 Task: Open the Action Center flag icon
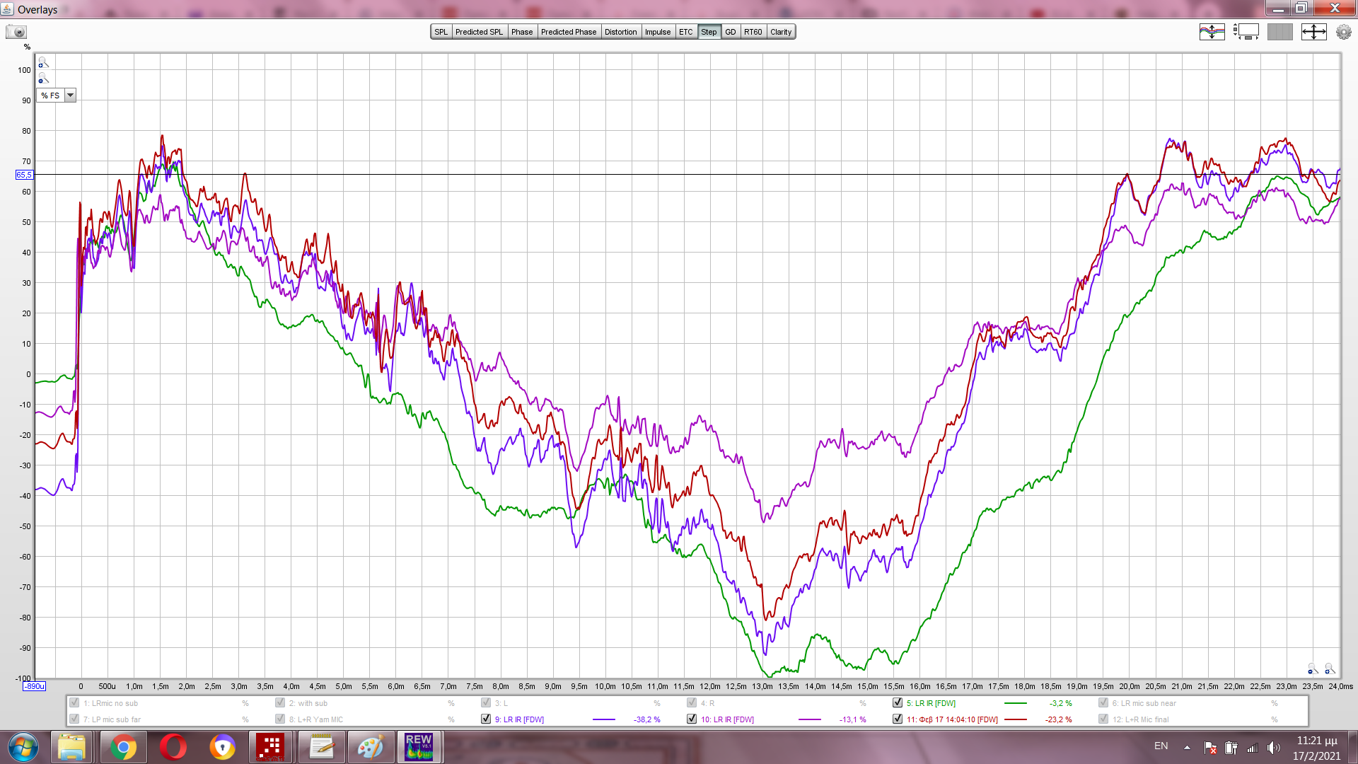tap(1210, 748)
